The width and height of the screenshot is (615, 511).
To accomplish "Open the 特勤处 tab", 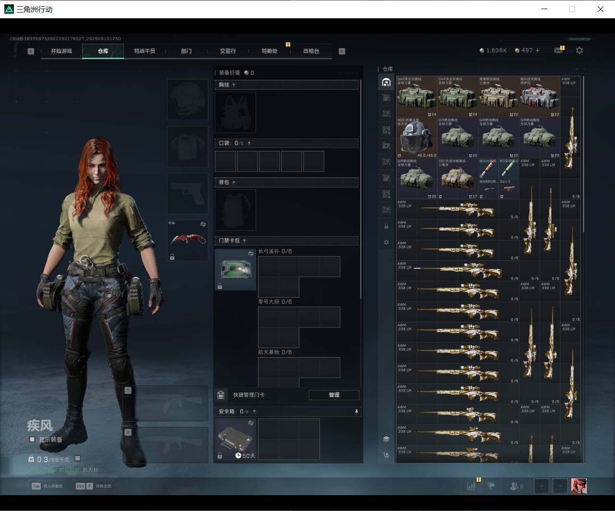I will coord(270,51).
